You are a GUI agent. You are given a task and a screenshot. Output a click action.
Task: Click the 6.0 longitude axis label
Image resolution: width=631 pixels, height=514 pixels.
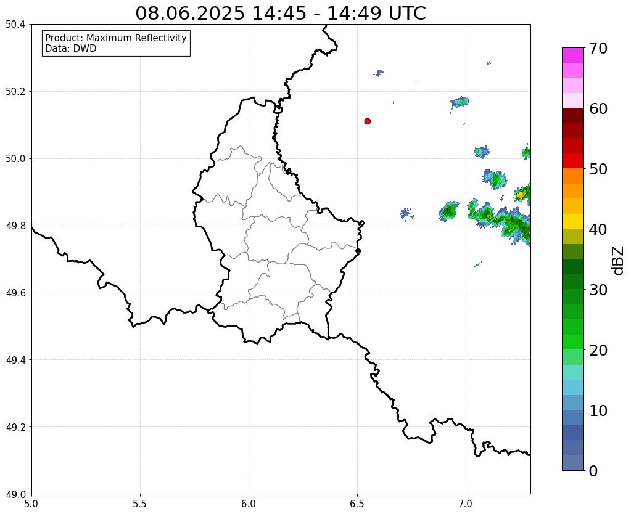(249, 504)
